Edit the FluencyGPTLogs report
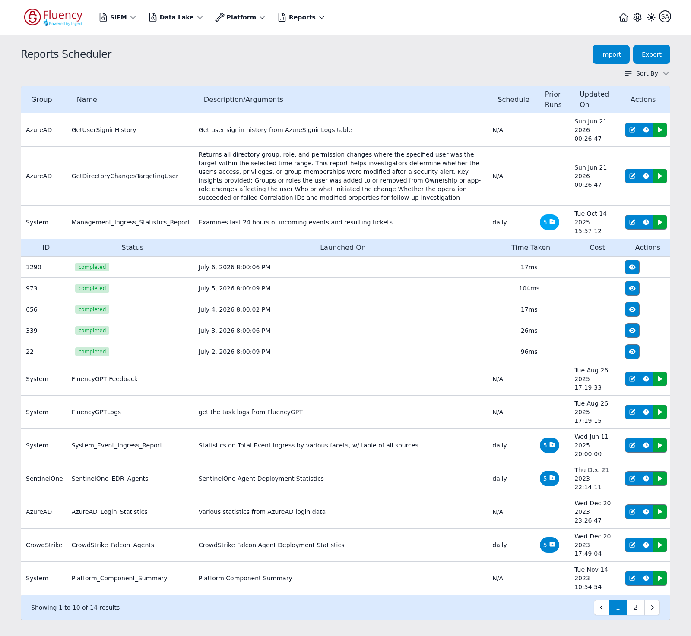 [632, 412]
